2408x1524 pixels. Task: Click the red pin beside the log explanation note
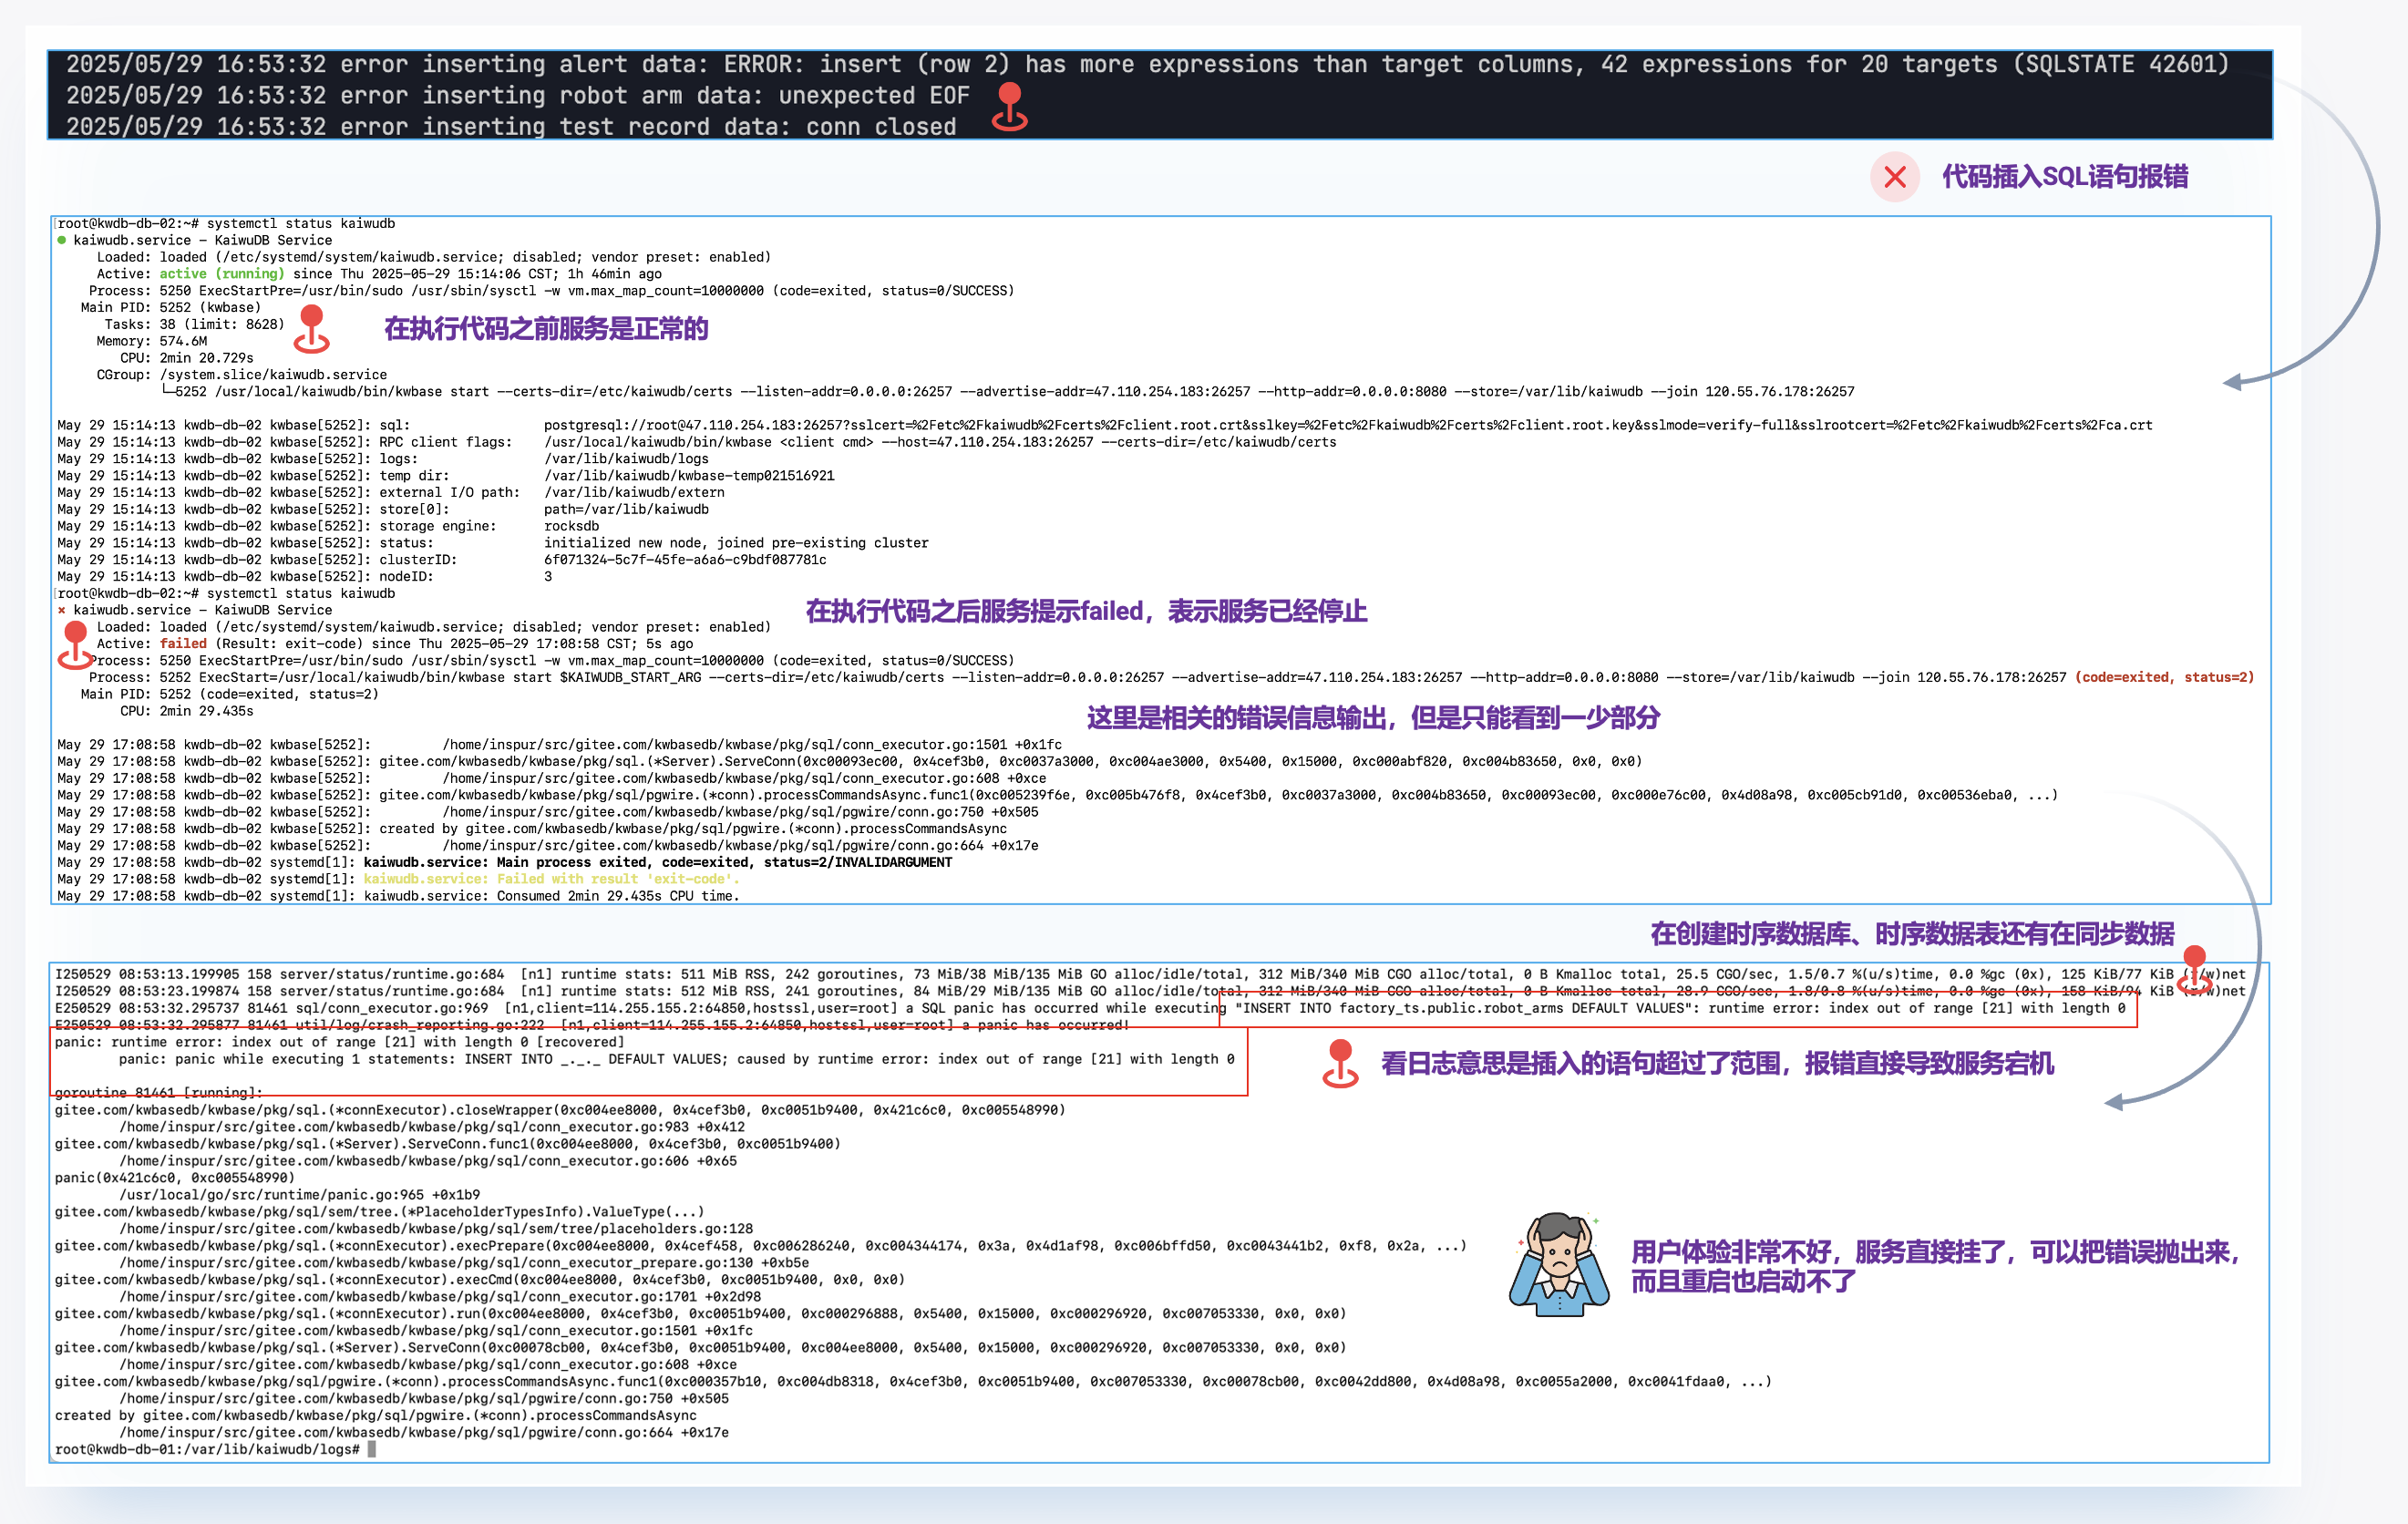tap(1340, 1063)
